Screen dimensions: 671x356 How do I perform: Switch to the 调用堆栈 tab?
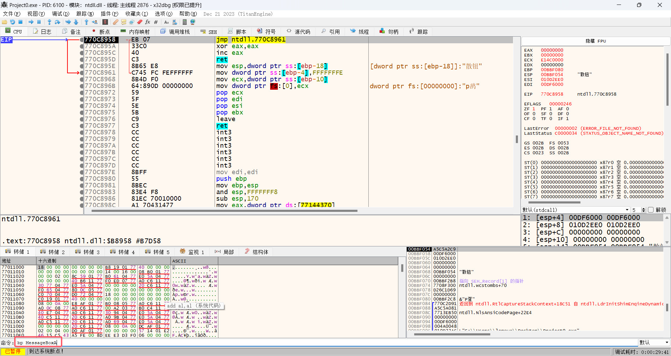pos(175,31)
